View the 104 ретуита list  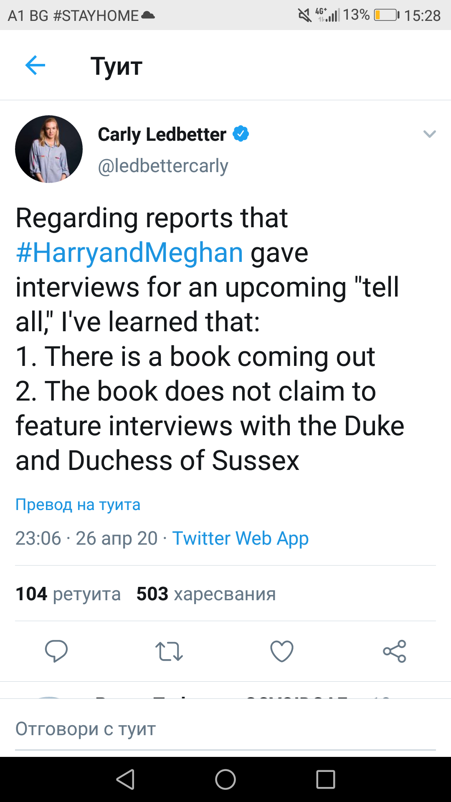coord(68,594)
